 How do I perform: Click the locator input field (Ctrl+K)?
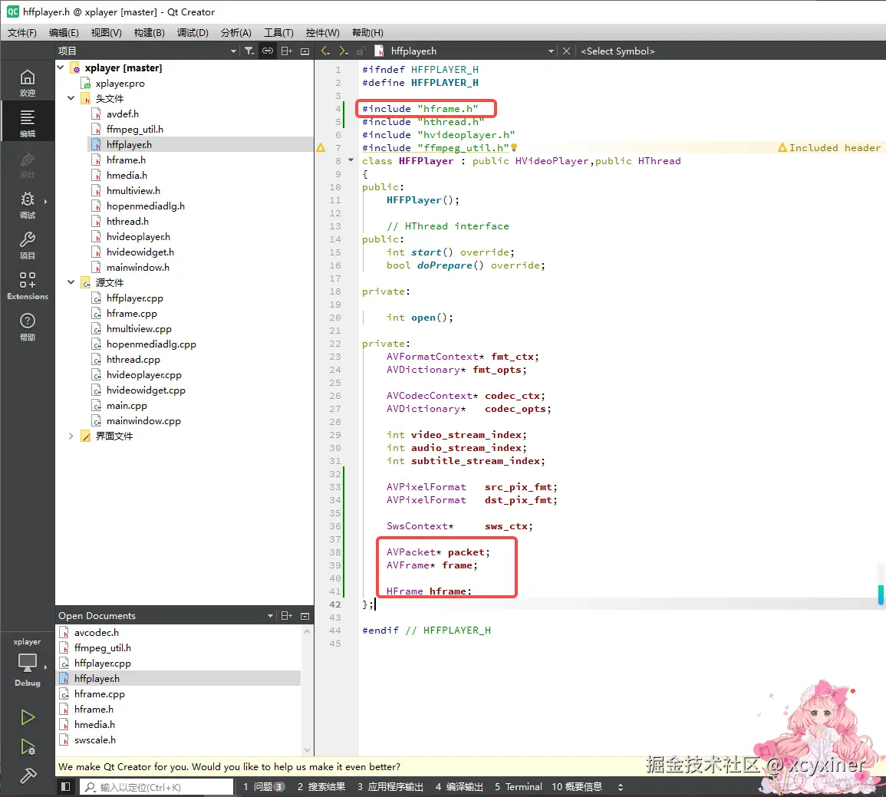point(157,787)
